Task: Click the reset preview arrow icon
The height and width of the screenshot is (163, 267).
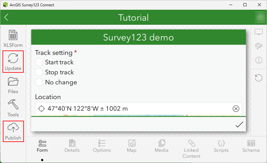Action: point(259,77)
